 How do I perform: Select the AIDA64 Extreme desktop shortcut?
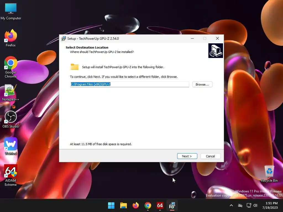pos(11,175)
